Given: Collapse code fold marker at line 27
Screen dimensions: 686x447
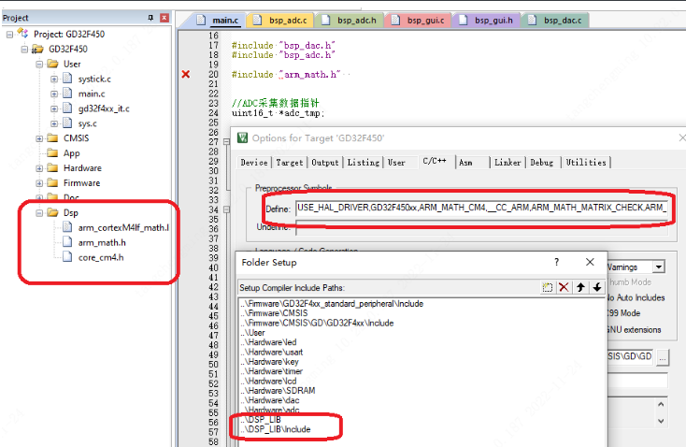Looking at the screenshot, I should [226, 142].
